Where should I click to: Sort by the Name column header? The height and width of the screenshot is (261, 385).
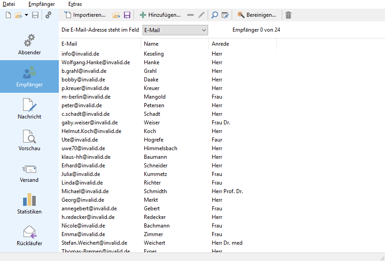[x=174, y=44]
